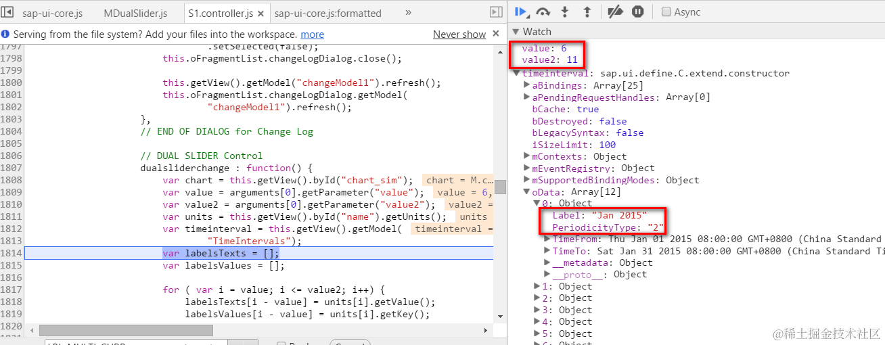Image resolution: width=885 pixels, height=345 pixels.
Task: Click line number 1800 gutter
Action: pyautogui.click(x=11, y=83)
